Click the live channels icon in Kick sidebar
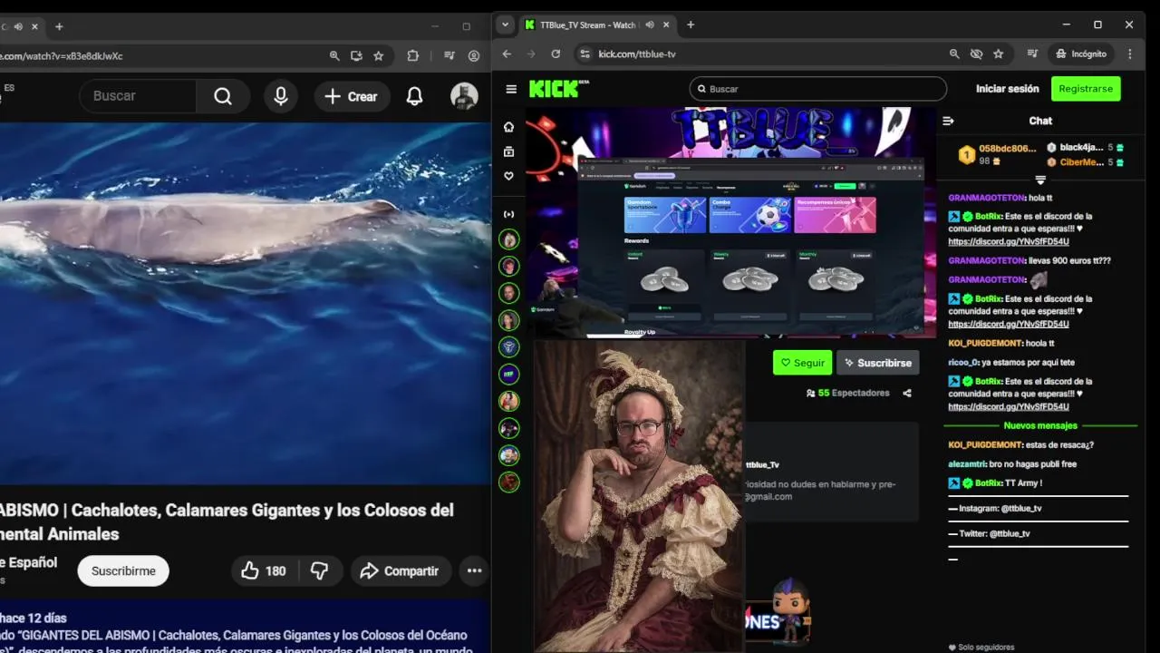Image resolution: width=1160 pixels, height=653 pixels. pos(508,214)
